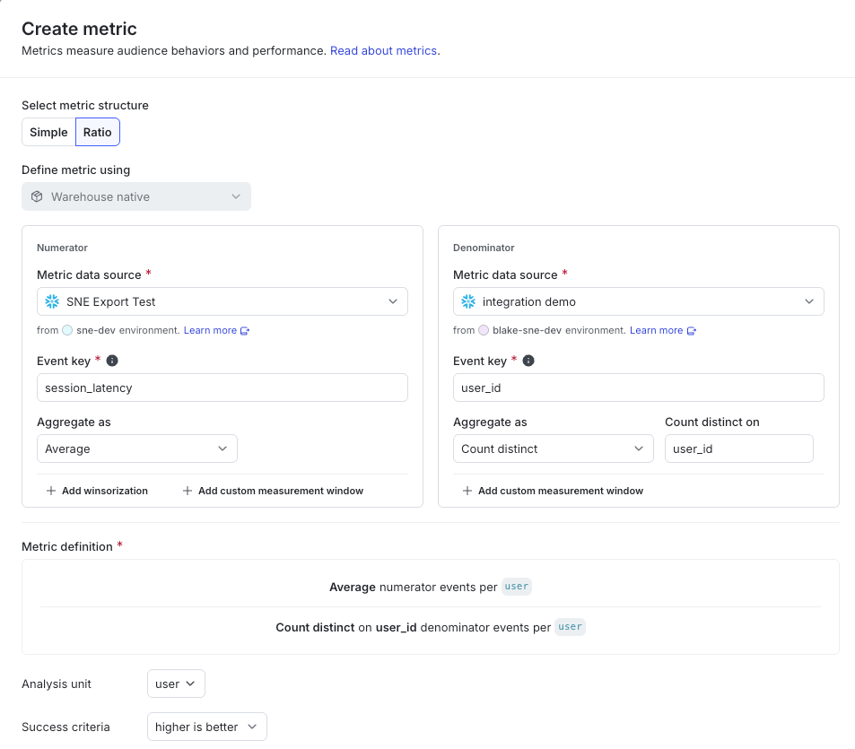
Task: Click the user tag in numerator definition
Action: [516, 587]
